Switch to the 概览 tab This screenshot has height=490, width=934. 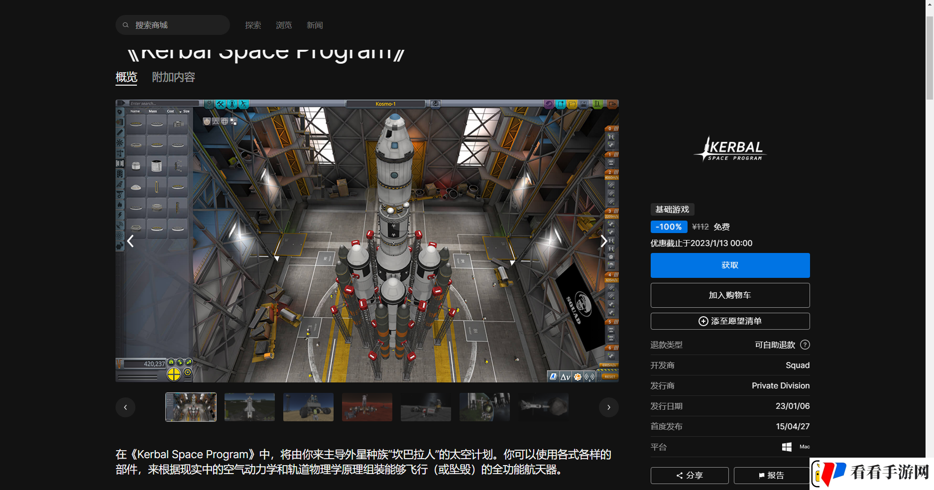(x=126, y=77)
